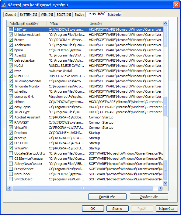Confirm with the OK button
Image resolution: width=181 pixels, height=215 pixels.
pos(93,209)
